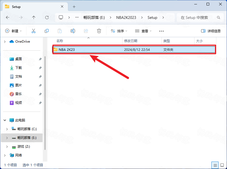Sort by the 修改日期 column header
227x169 pixels.
click(142, 41)
